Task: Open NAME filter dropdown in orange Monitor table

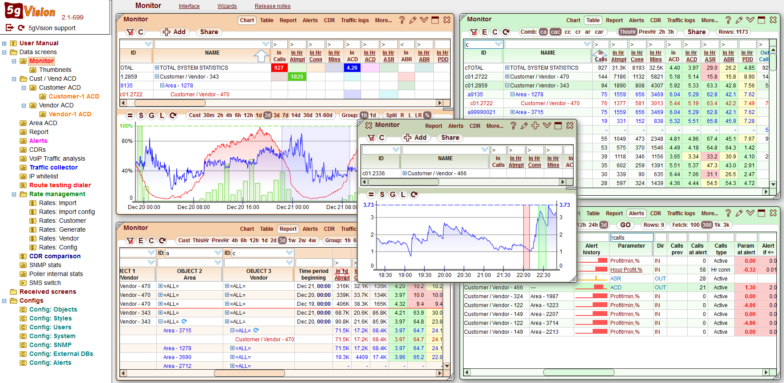Action: pos(266,44)
